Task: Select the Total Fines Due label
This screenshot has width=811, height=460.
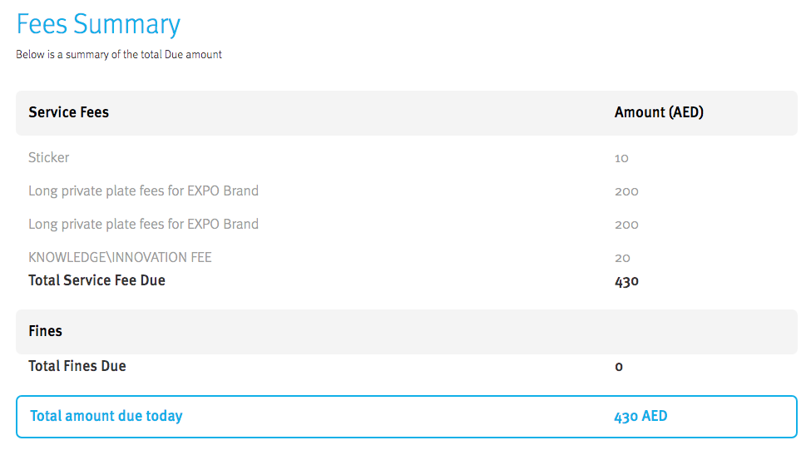Action: 77,365
